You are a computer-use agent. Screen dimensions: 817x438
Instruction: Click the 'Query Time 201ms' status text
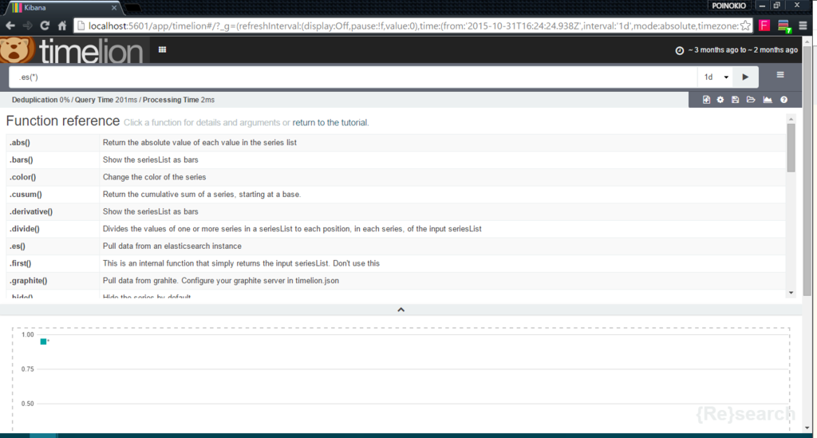106,100
